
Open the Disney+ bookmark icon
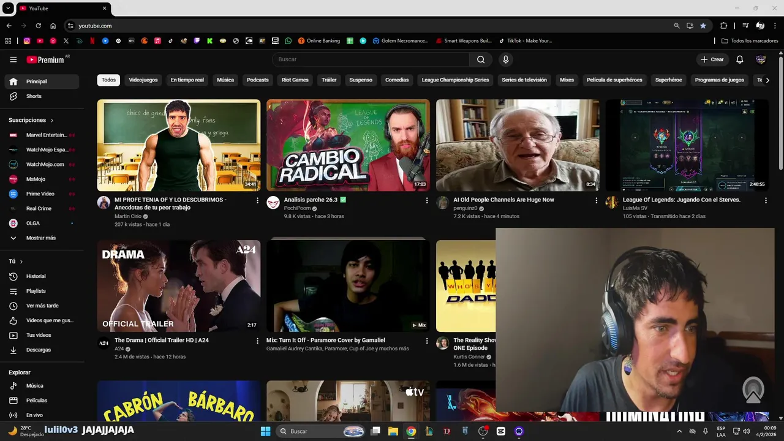pos(79,41)
